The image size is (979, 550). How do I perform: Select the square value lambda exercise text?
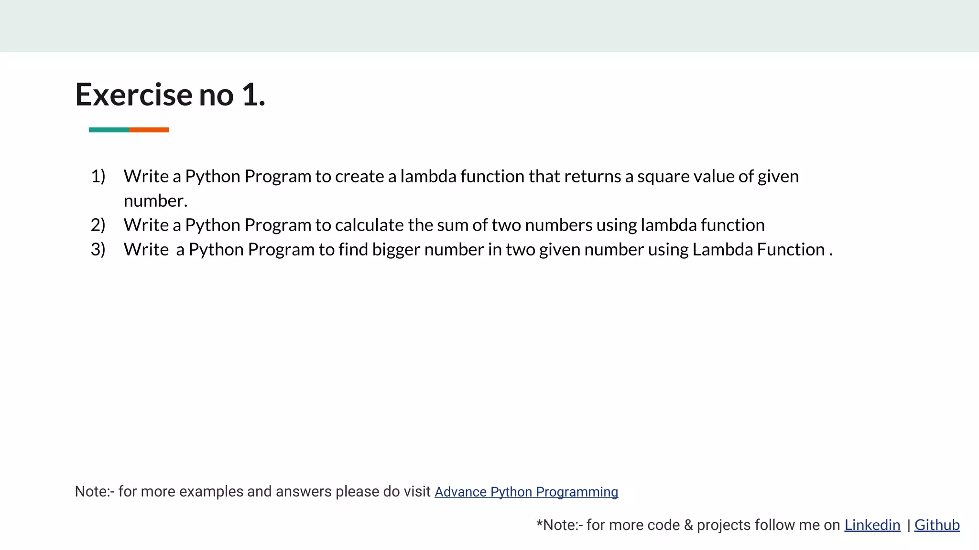point(461,177)
